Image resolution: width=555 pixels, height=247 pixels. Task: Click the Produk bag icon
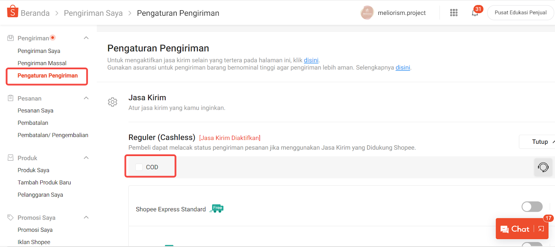click(11, 158)
